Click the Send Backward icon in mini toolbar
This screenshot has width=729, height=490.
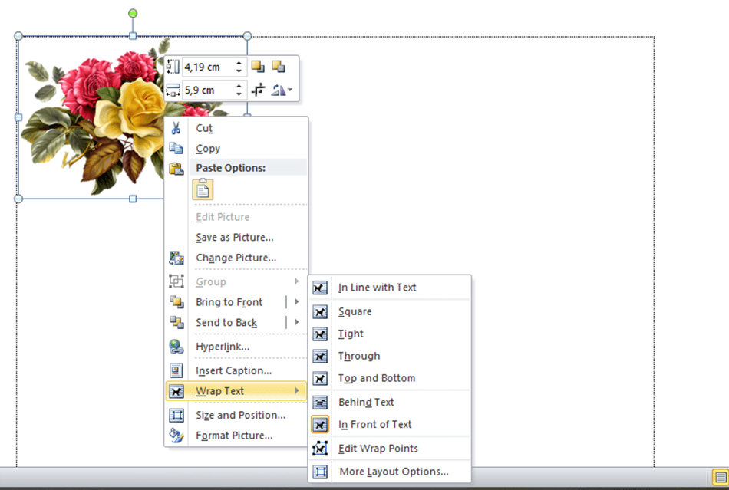click(278, 67)
